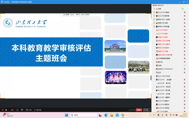This screenshot has height=118, width=189.
Task: Switch to picture-in-picture 画中画 mode
Action: [38, 110]
